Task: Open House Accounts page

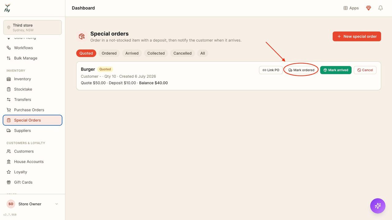Action: pyautogui.click(x=32, y=162)
